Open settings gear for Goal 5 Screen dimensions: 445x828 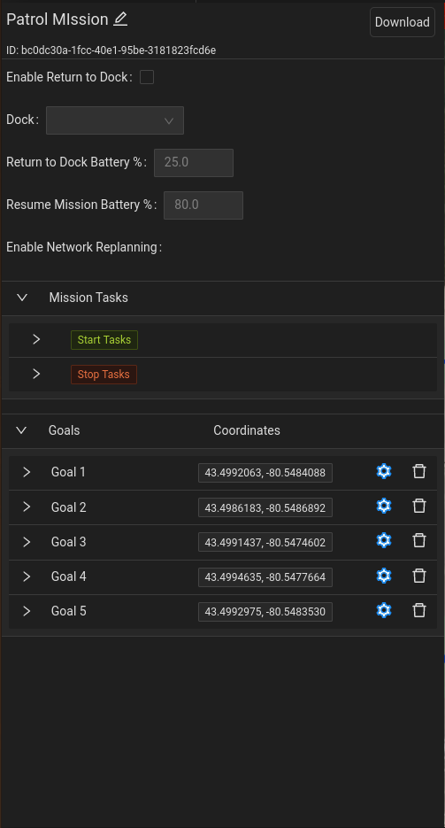click(x=384, y=610)
